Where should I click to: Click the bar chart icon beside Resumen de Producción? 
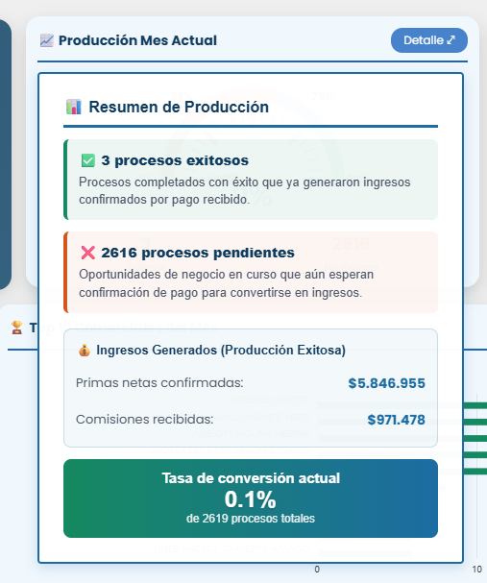coord(74,107)
